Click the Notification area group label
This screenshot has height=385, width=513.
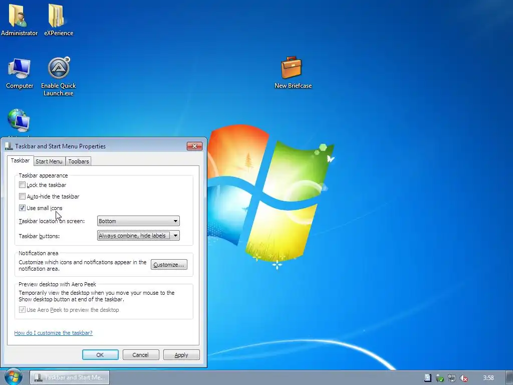(38, 253)
